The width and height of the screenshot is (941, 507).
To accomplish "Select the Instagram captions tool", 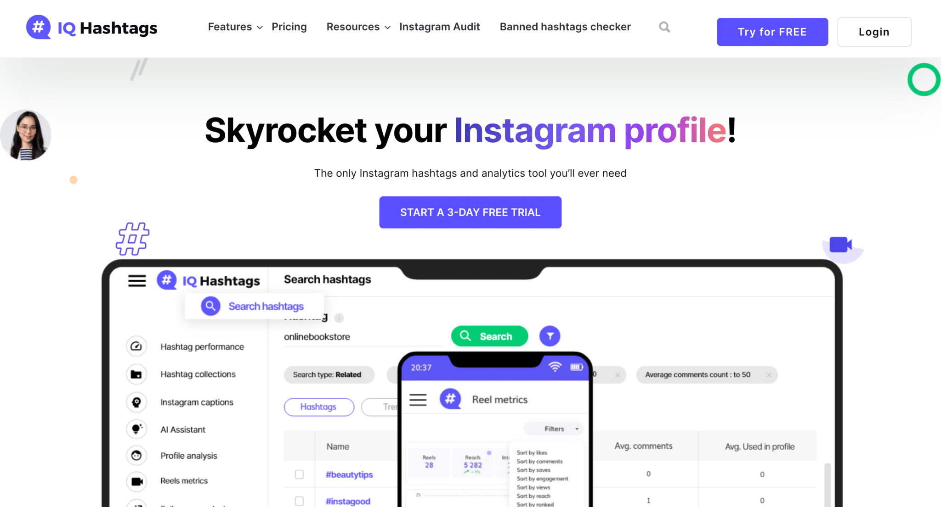I will (x=196, y=401).
